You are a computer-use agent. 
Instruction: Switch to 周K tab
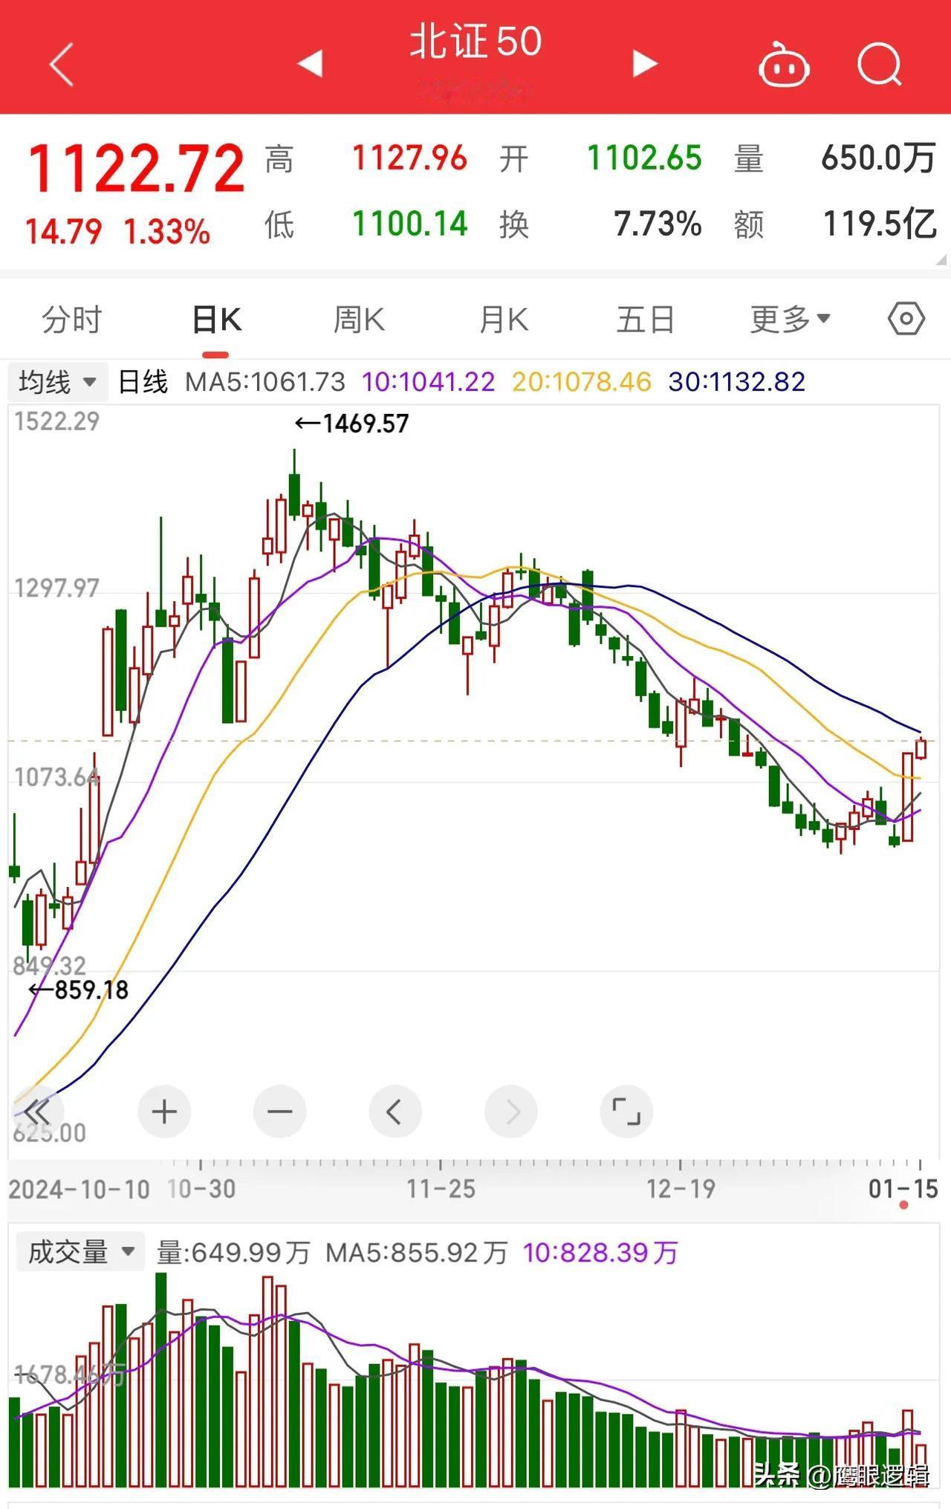tap(359, 320)
